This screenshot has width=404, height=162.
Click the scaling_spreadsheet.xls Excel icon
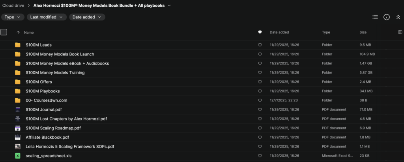(x=18, y=156)
